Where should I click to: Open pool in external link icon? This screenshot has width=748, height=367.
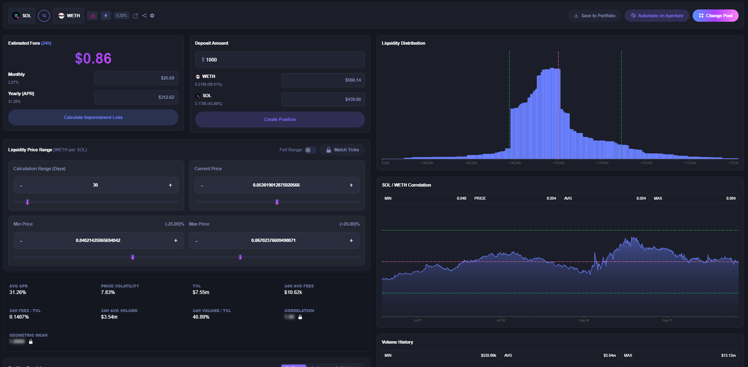point(135,16)
